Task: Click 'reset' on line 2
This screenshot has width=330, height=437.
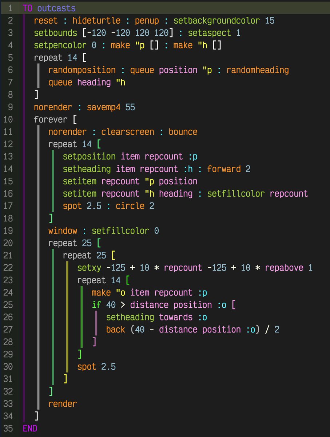Action: [x=46, y=20]
